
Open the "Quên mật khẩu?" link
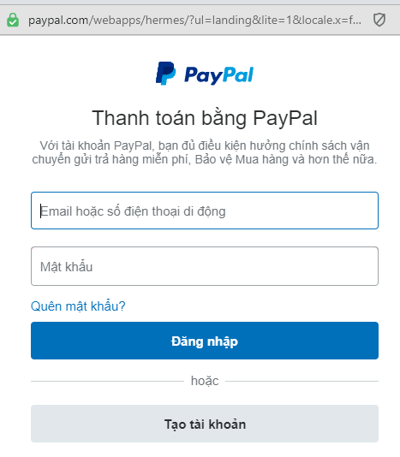[x=78, y=306]
